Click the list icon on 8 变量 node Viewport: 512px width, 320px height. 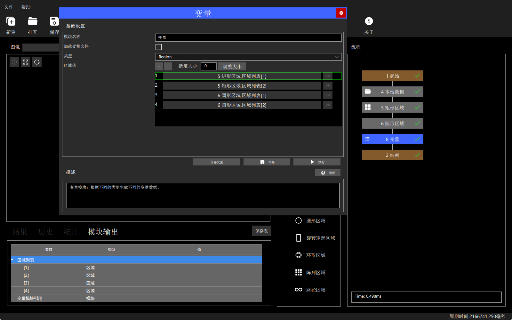[367, 139]
